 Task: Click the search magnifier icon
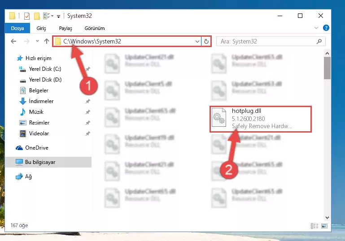(x=319, y=41)
